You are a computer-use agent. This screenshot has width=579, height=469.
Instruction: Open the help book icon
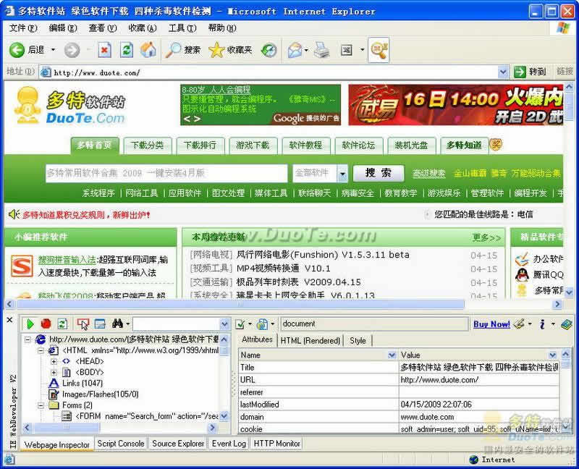(567, 324)
